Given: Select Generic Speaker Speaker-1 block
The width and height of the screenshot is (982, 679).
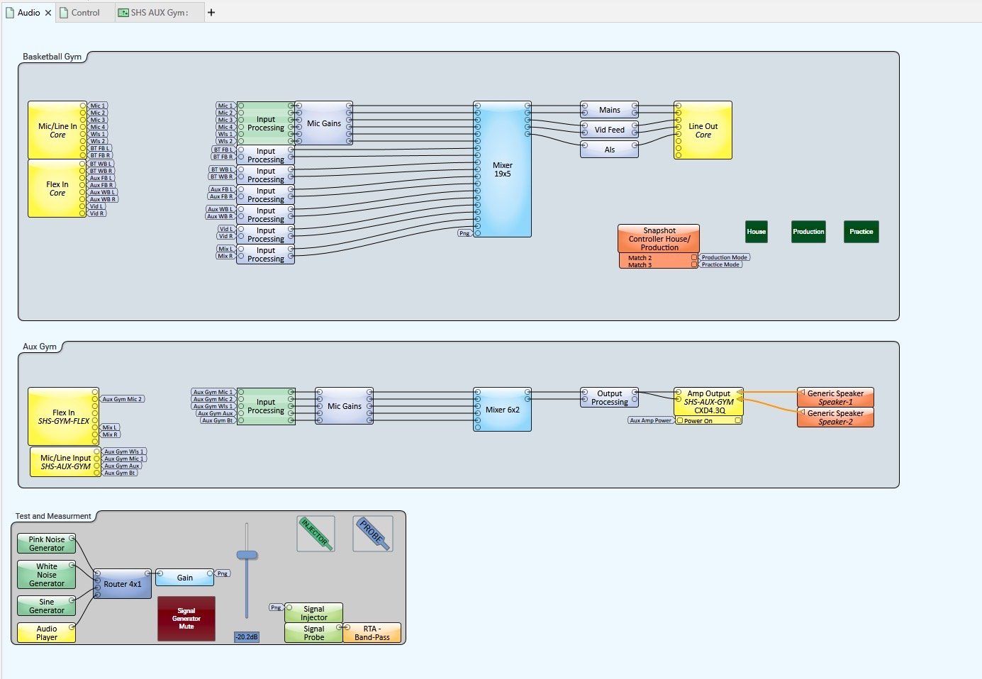Looking at the screenshot, I should (x=835, y=398).
